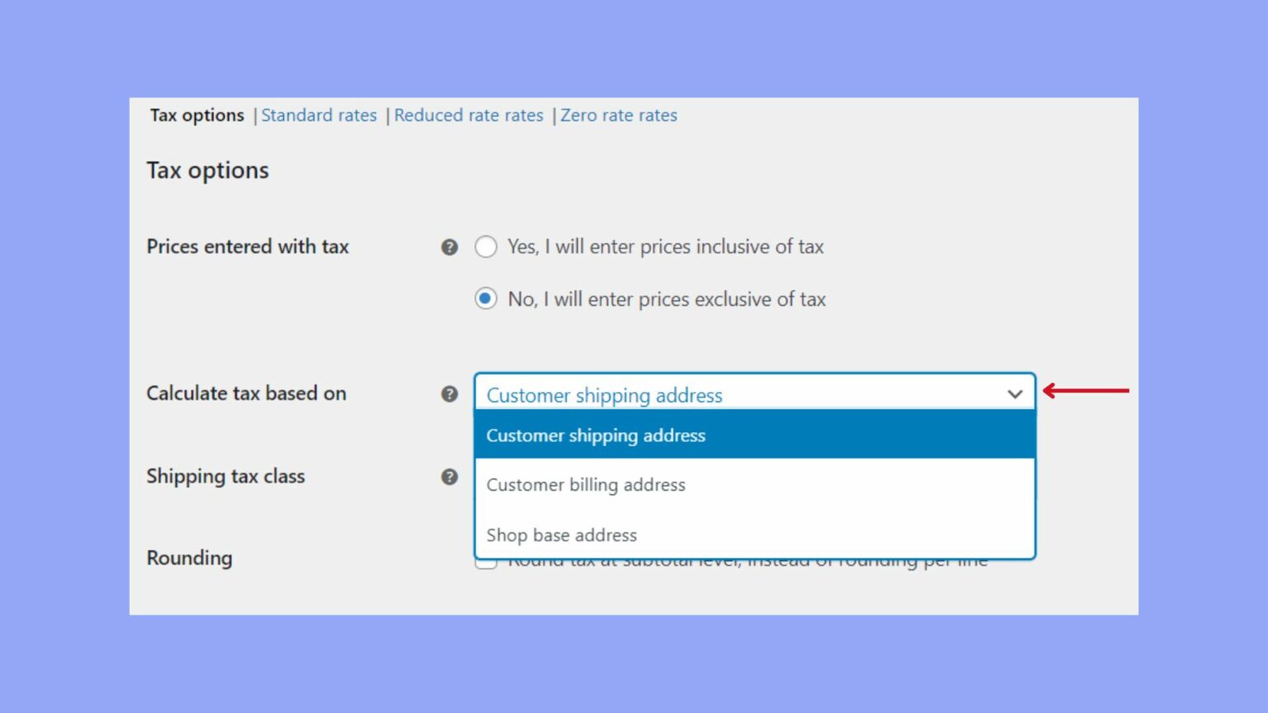
Task: Click the "Rounding" settings label
Action: coord(189,558)
